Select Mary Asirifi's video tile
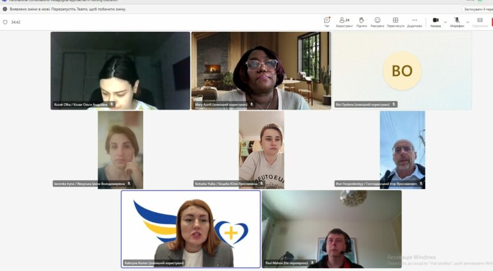493x271 pixels. click(260, 70)
